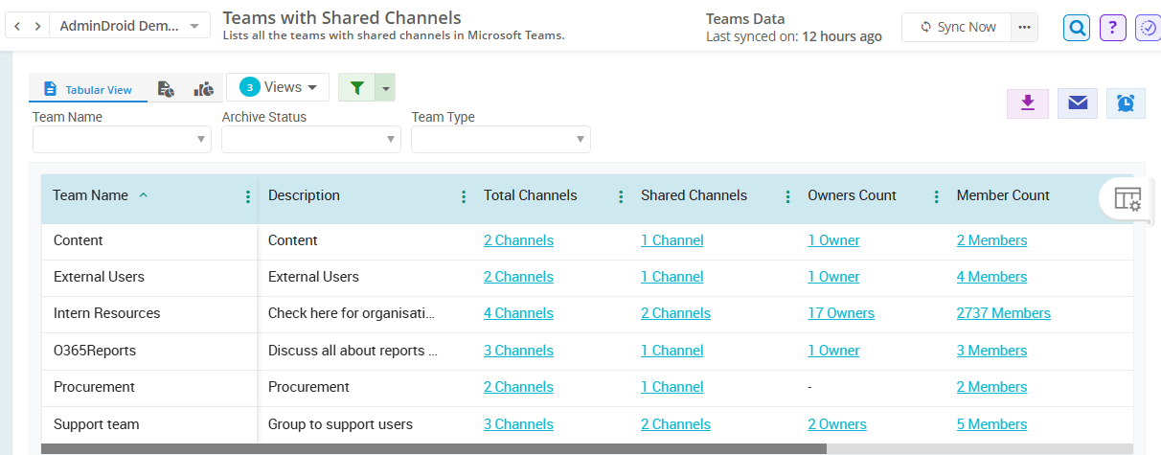Expand the filter options dropdown arrow
This screenshot has width=1161, height=455.
[385, 87]
